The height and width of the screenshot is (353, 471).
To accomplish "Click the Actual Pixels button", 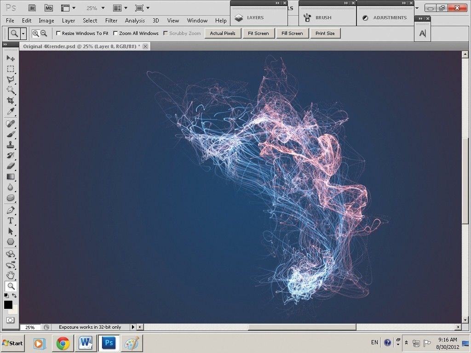I will [x=223, y=33].
